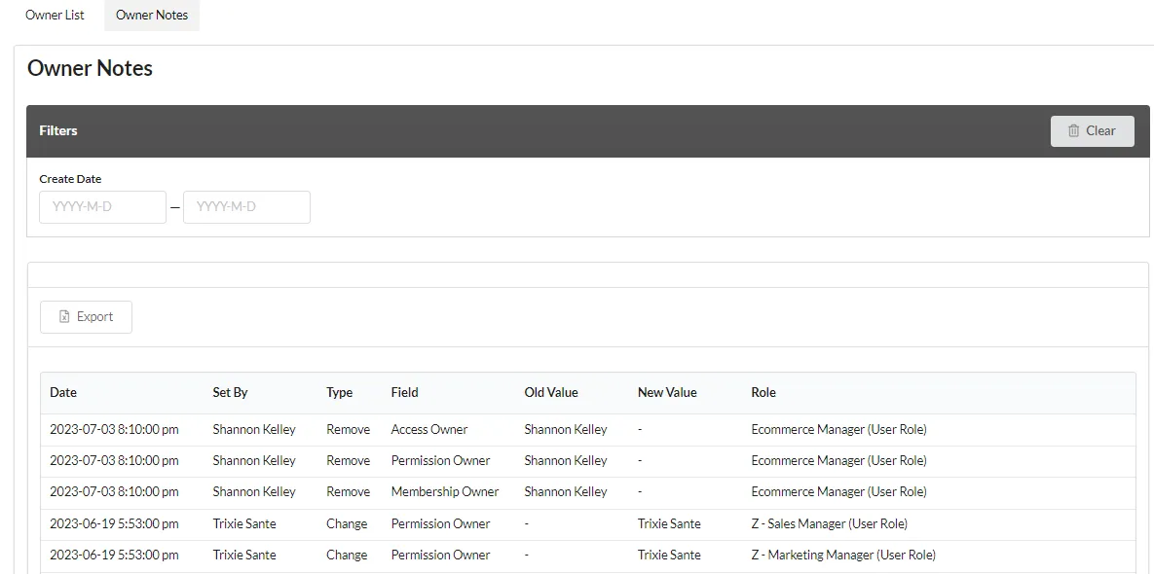Image resolution: width=1154 pixels, height=574 pixels.
Task: Select the Owner Notes tab
Action: [152, 15]
